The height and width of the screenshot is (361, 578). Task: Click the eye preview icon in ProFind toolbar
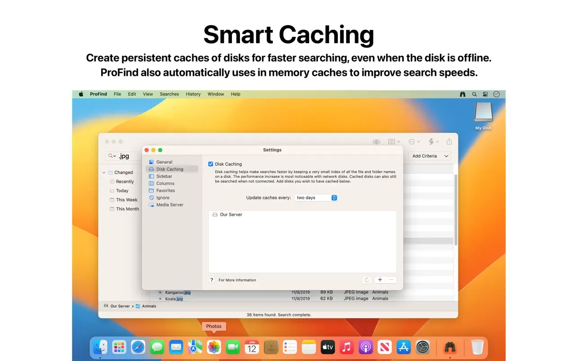377,142
